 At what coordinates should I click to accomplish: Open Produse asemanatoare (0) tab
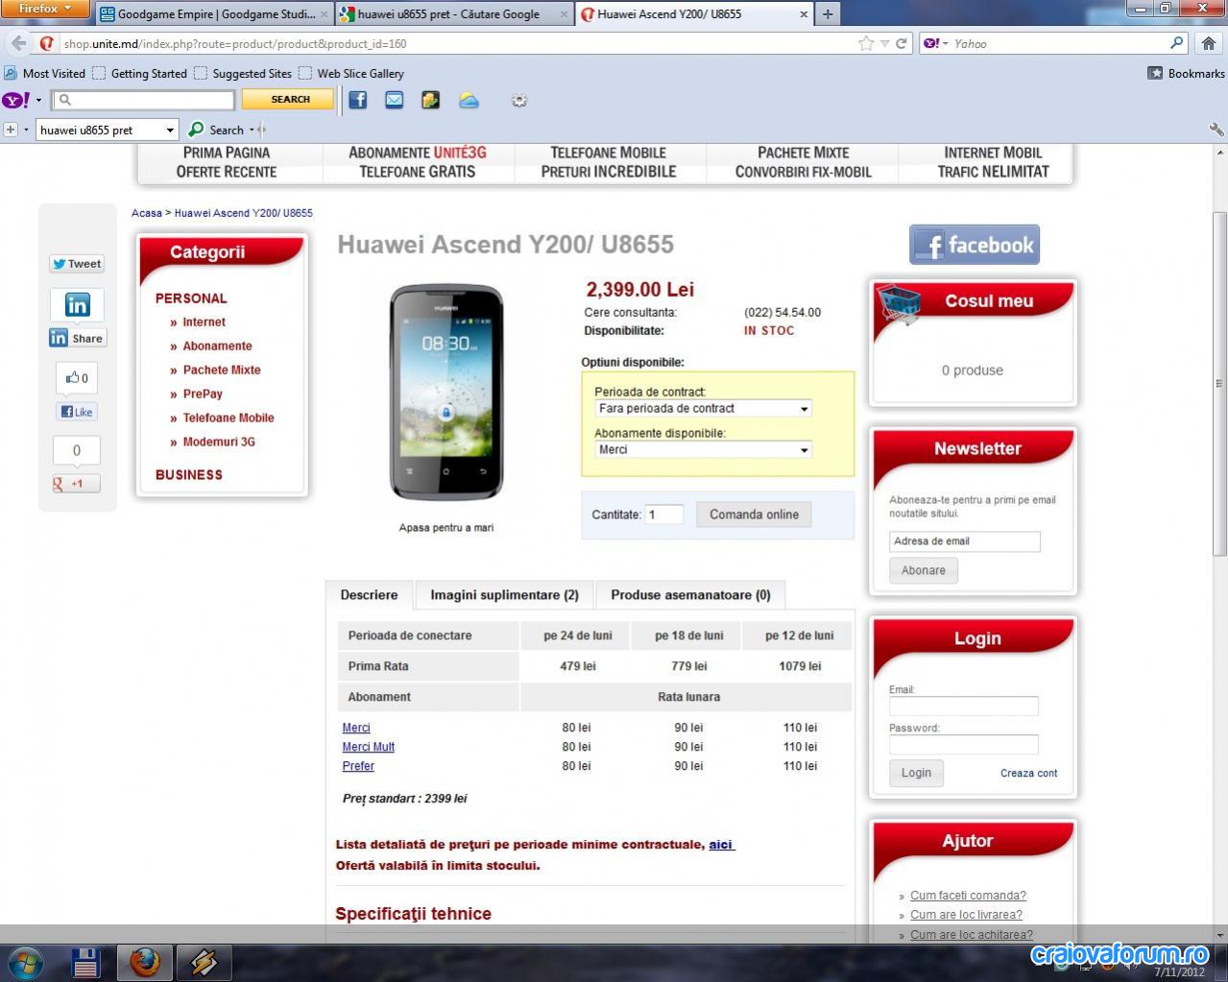[690, 595]
